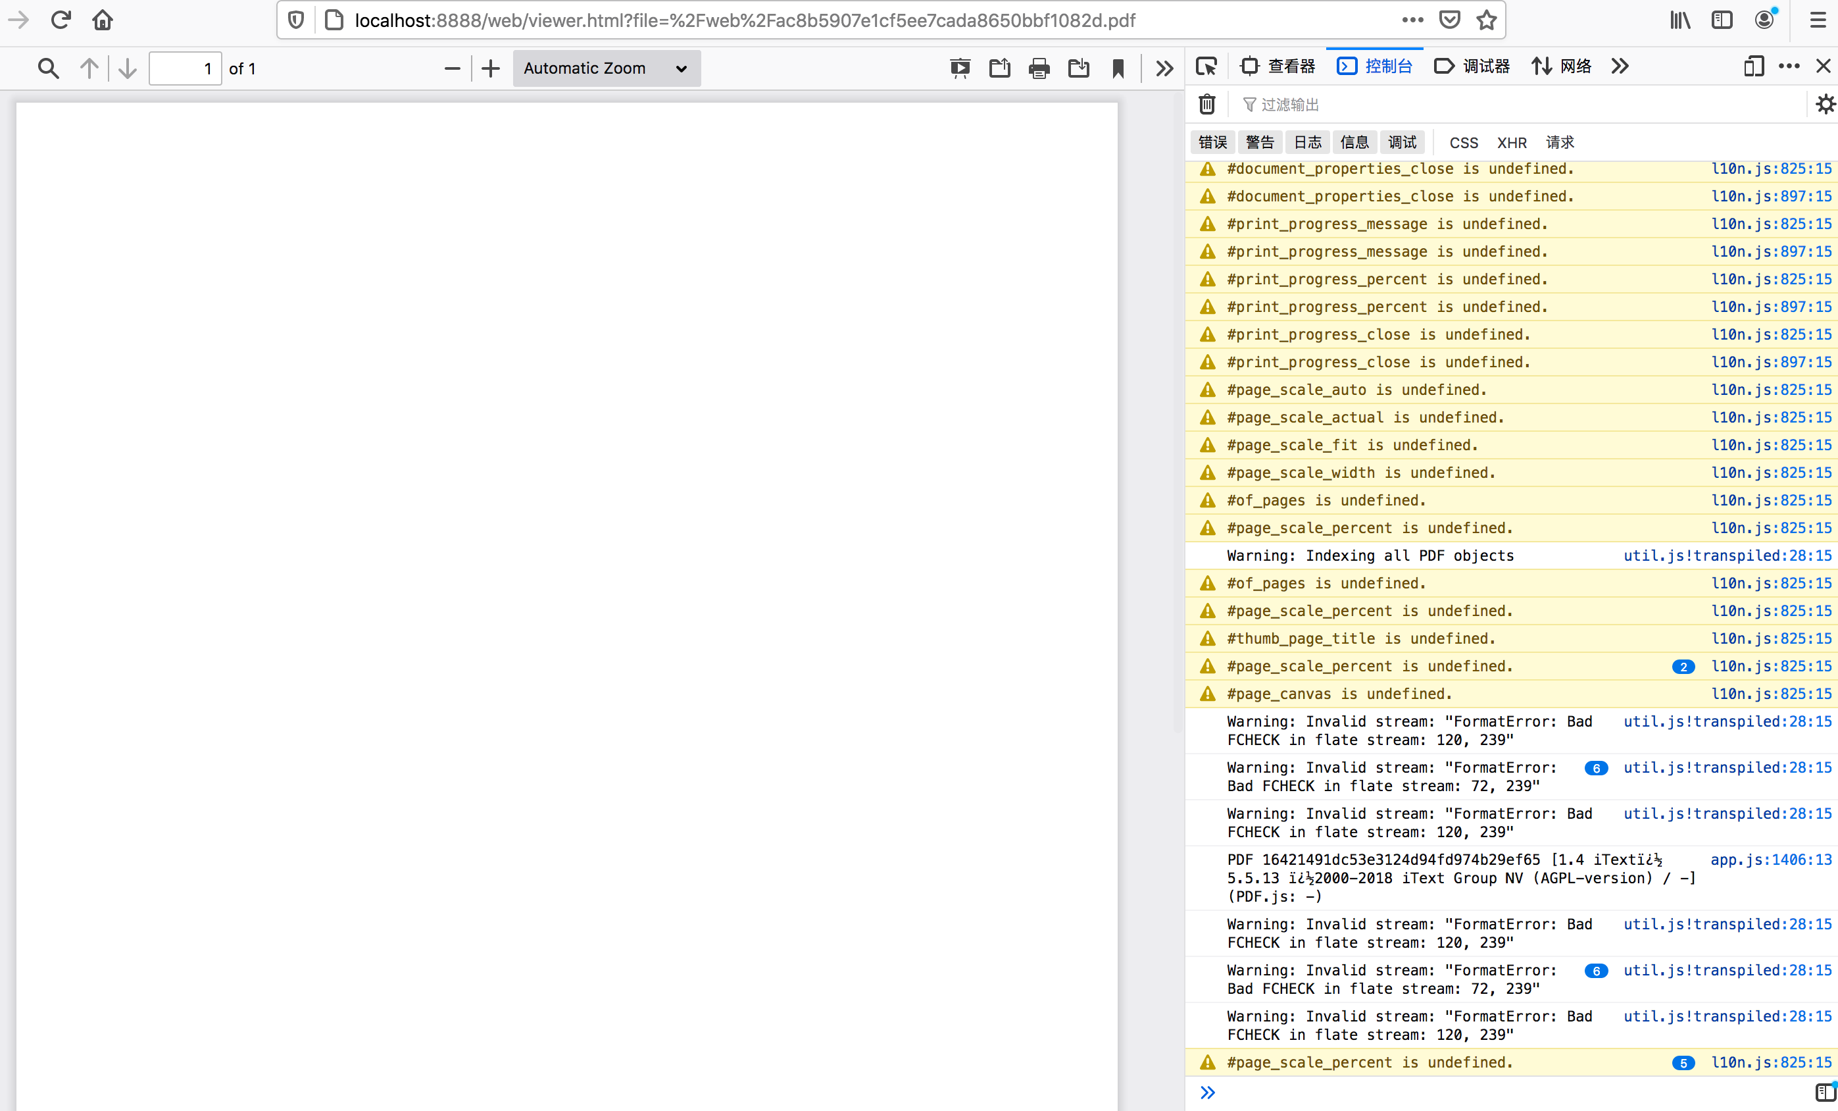Activate the element picker tool
This screenshot has height=1111, width=1838.
pos(1206,66)
